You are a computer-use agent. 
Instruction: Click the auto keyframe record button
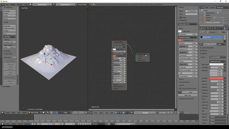pos(109,124)
